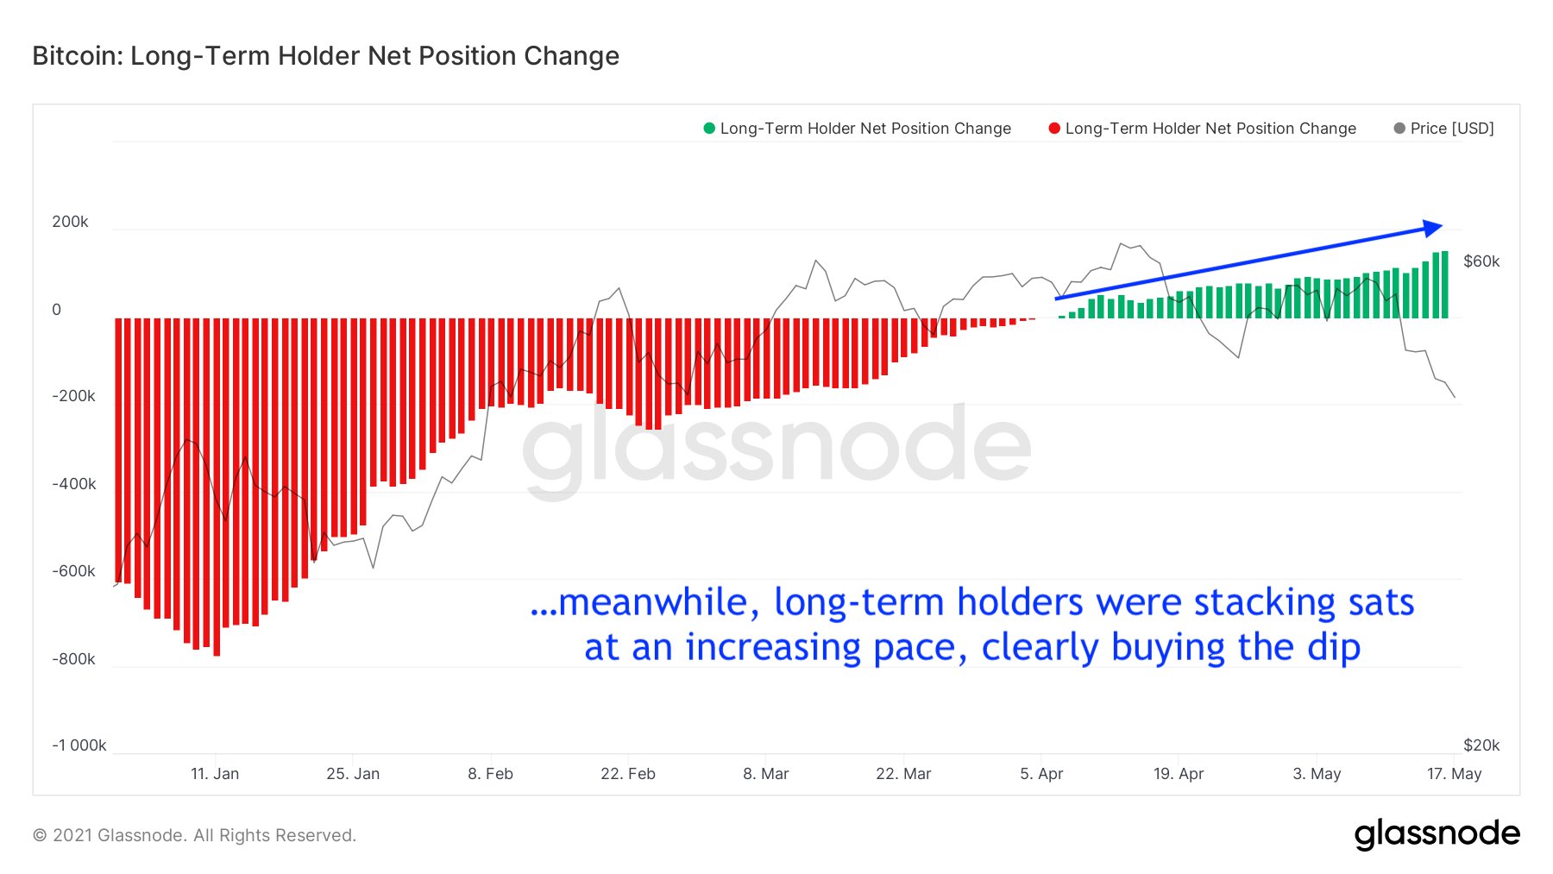Click the $20k price axis label
The width and height of the screenshot is (1553, 874).
click(1481, 745)
